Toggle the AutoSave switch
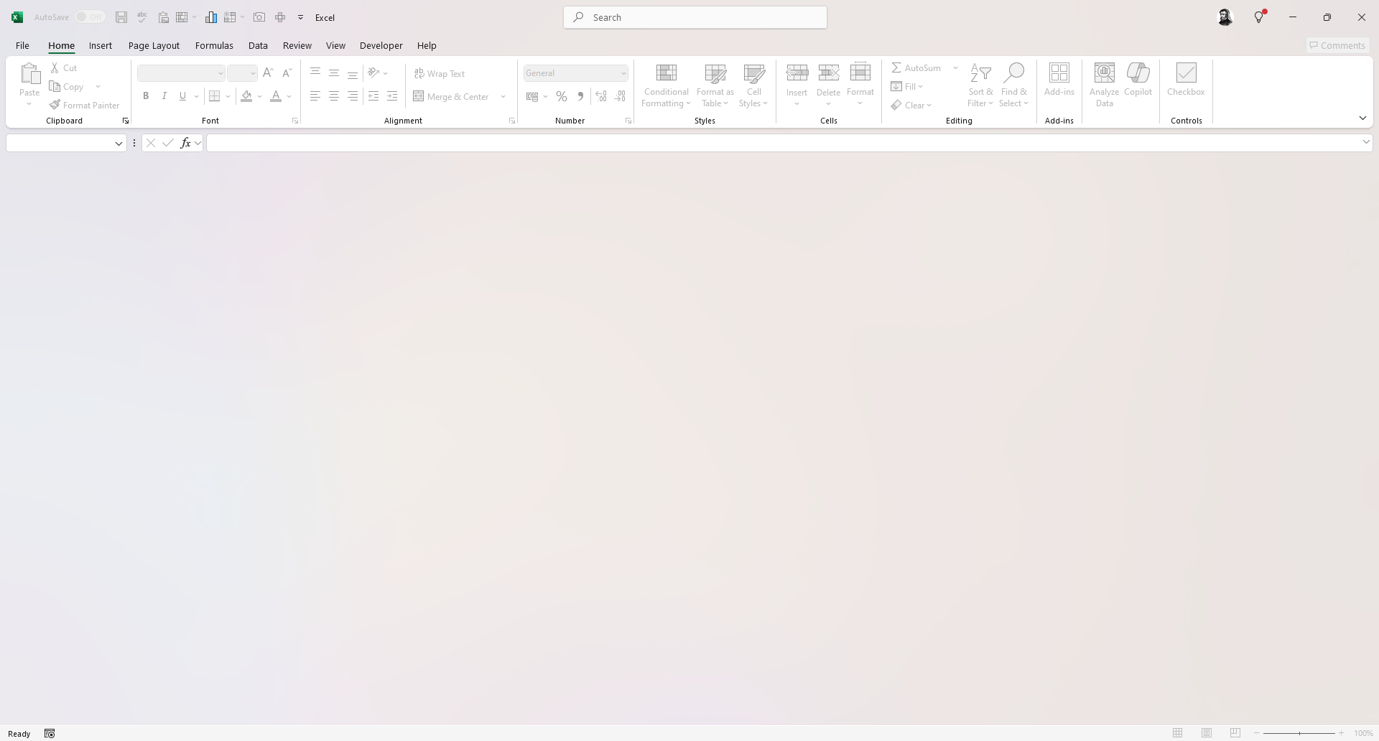This screenshot has height=741, width=1379. tap(90, 17)
